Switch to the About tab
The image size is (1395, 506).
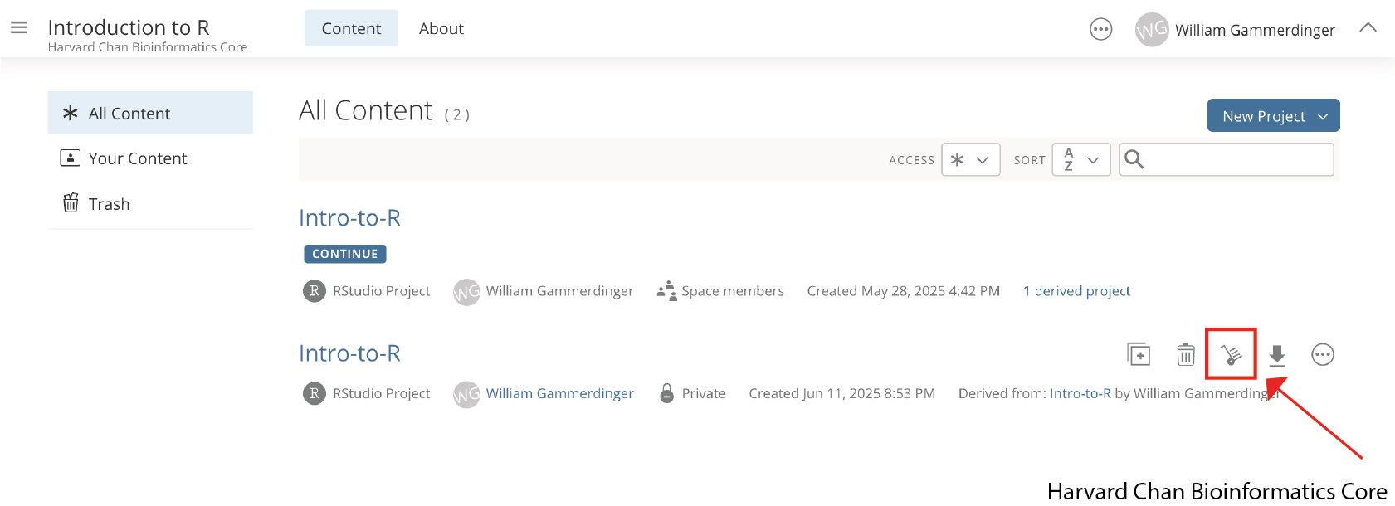[441, 28]
